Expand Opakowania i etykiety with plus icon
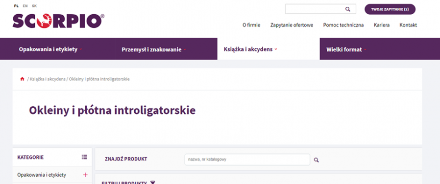 (x=85, y=175)
